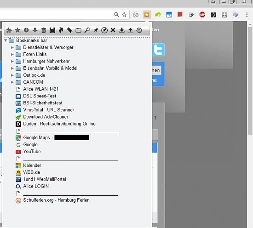Screen dimensions: 253x228
Task: Open history via the clock icon
Action: (x=26, y=30)
